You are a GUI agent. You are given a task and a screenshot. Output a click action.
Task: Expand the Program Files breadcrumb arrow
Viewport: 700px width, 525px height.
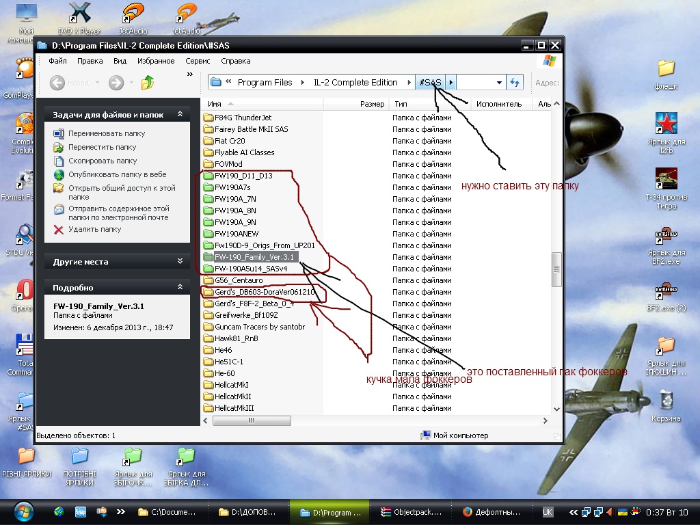coord(303,83)
